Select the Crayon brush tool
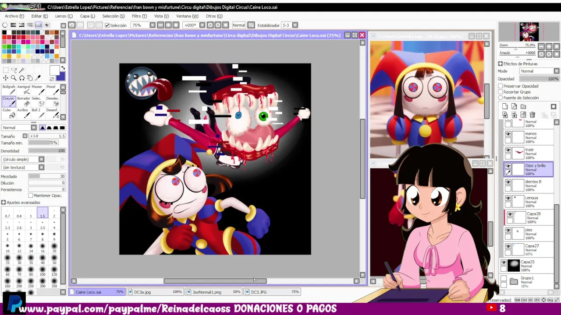Image resolution: width=561 pixels, height=315 pixels. [x=9, y=101]
